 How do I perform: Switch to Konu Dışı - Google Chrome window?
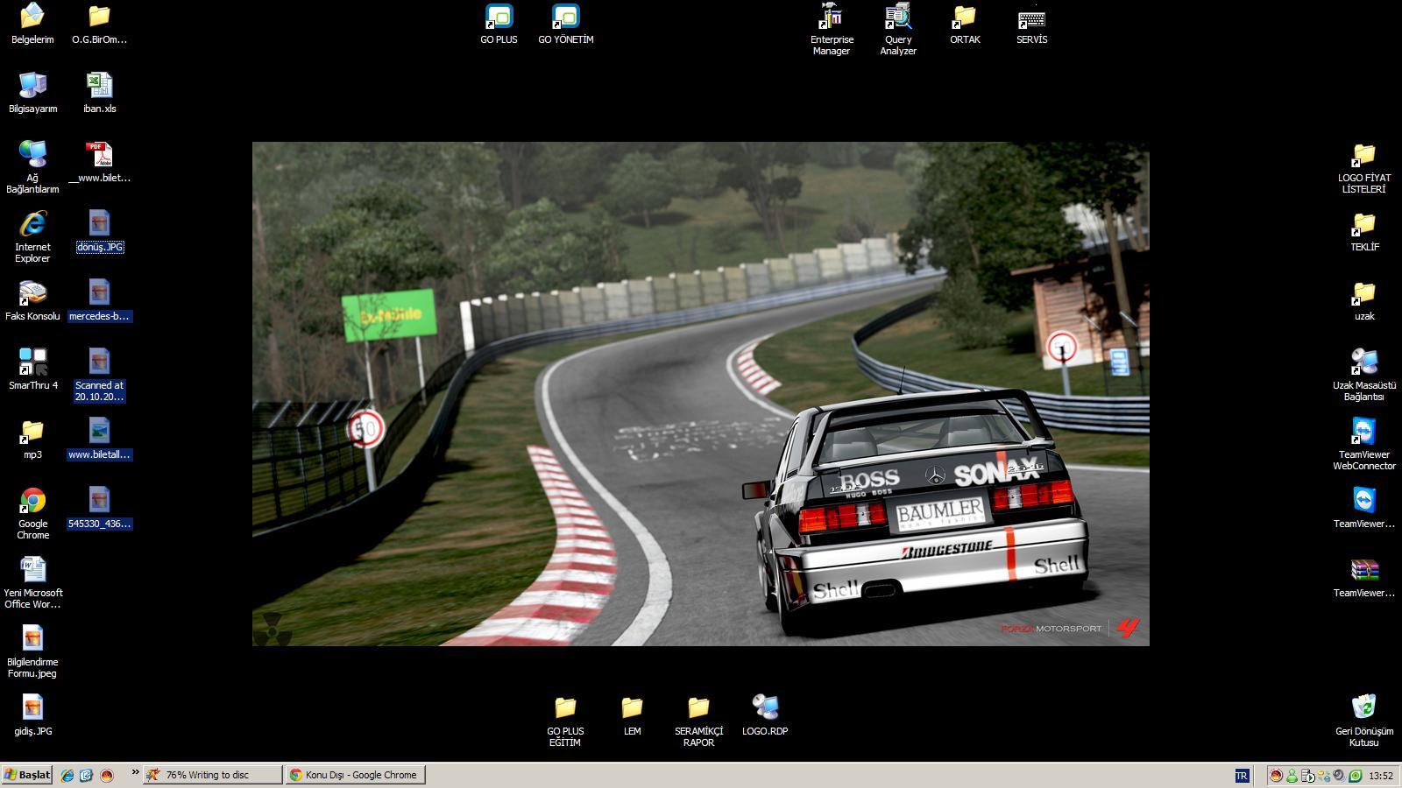coord(355,775)
